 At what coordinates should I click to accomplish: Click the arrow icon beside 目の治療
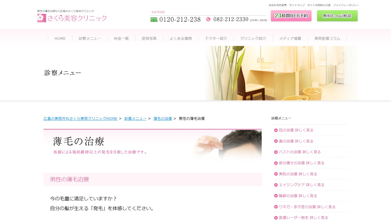pyautogui.click(x=276, y=130)
